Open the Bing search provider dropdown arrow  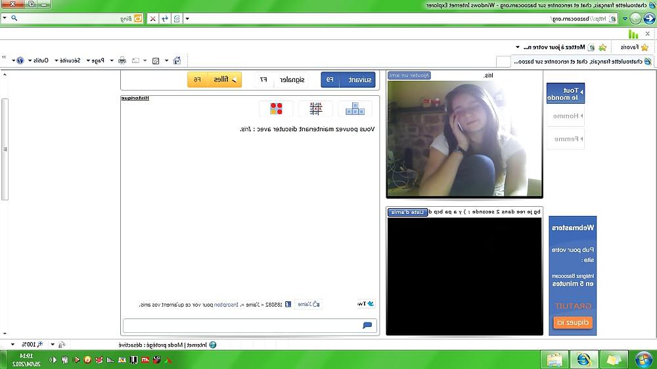[4, 18]
